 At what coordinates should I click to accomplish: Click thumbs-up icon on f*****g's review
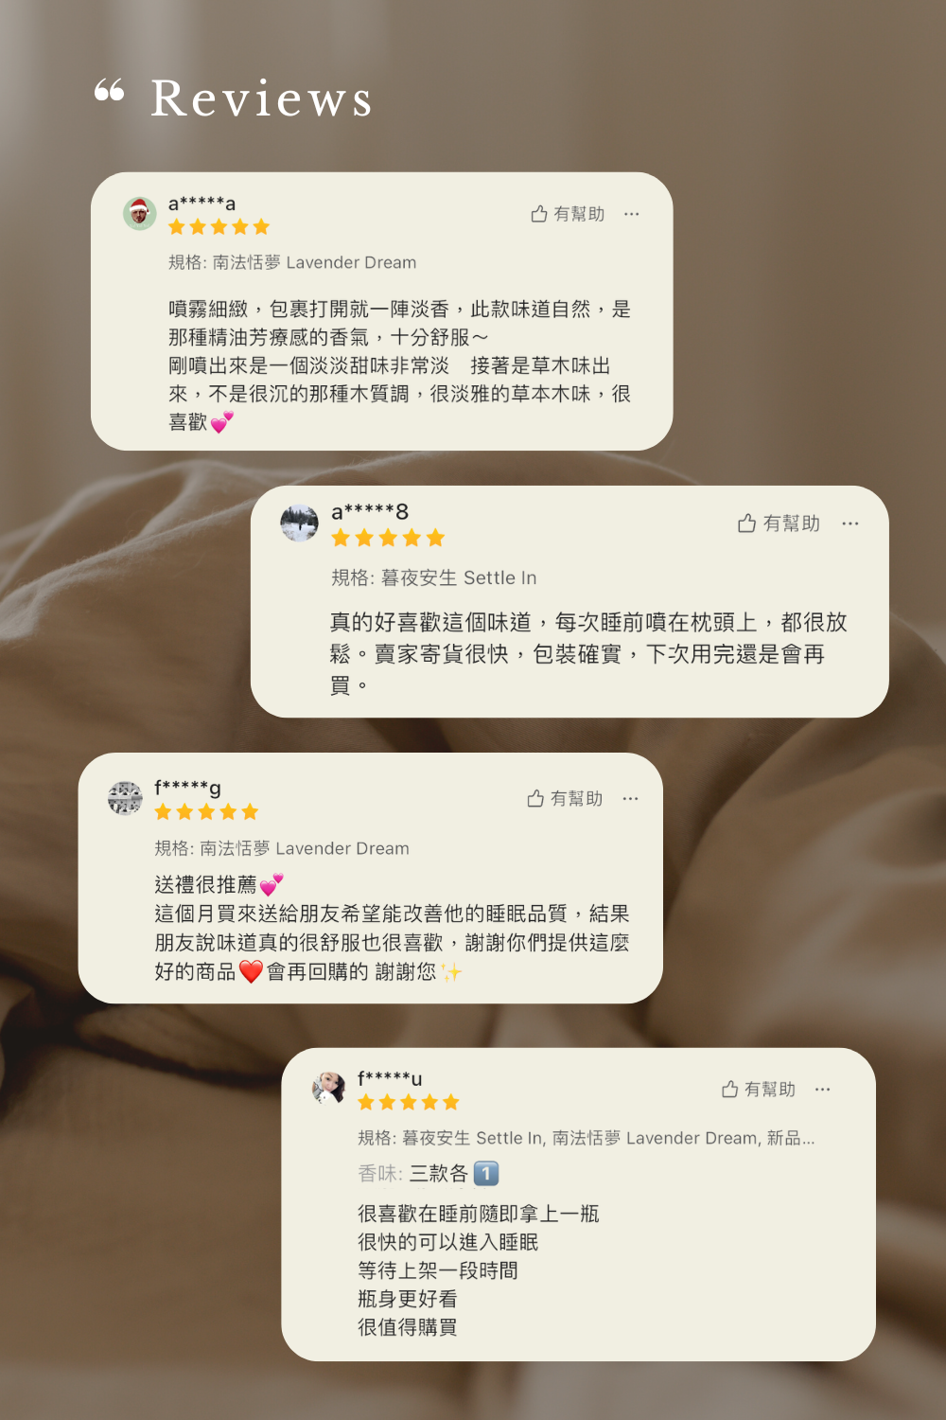click(535, 799)
